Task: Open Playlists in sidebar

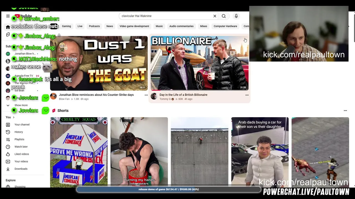Action: click(x=19, y=139)
